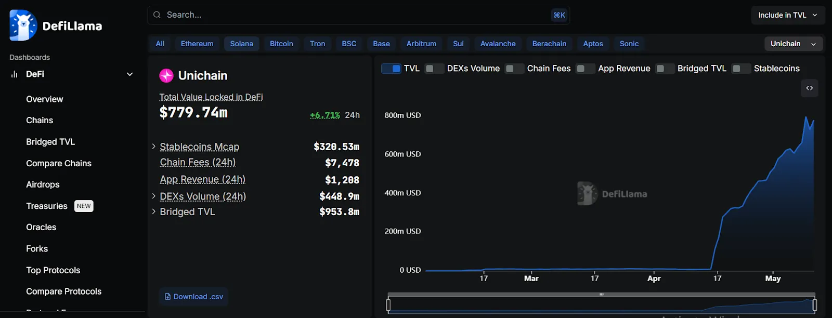Click the pink Unichain logo

click(166, 76)
